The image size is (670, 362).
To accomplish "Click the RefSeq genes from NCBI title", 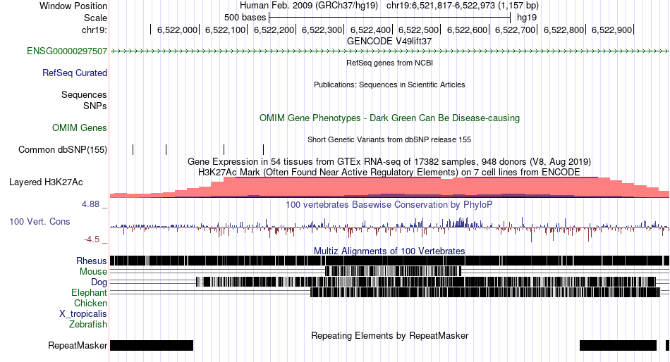I will [389, 63].
